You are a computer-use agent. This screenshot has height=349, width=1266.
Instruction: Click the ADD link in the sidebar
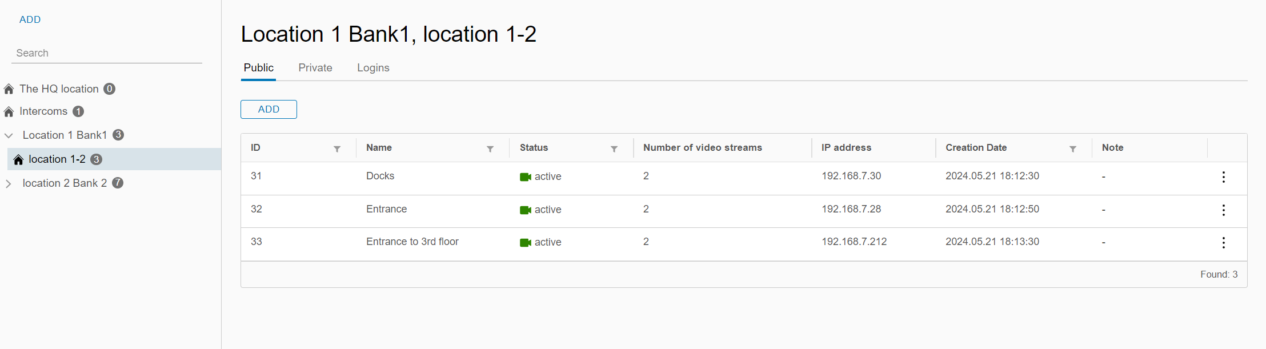point(30,19)
